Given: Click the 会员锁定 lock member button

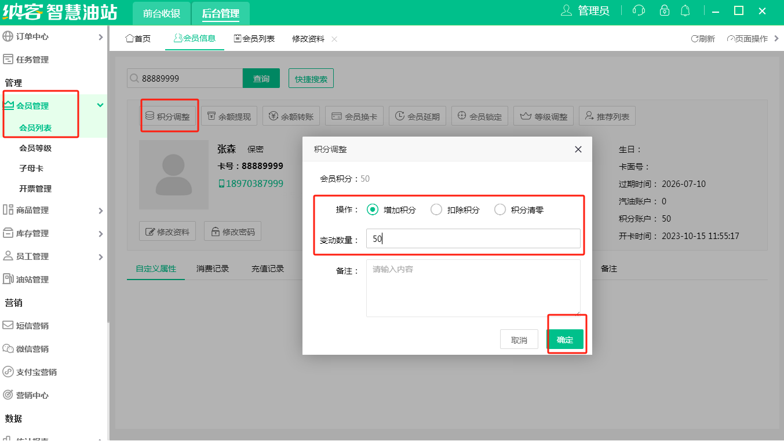Looking at the screenshot, I should [480, 116].
